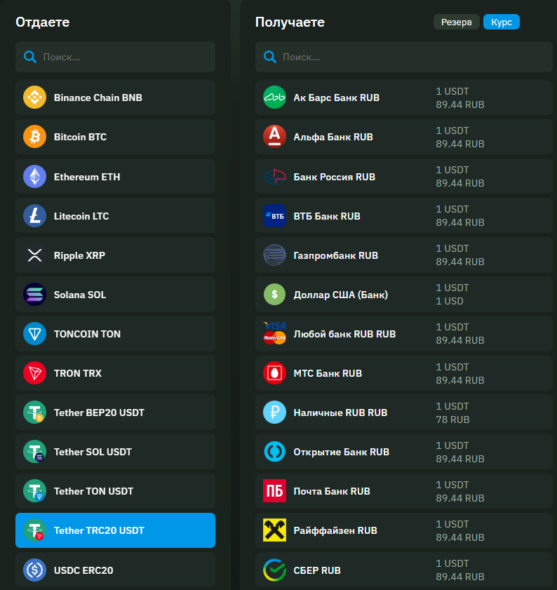Select highlighted Tether TRC20 USDT row

115,530
